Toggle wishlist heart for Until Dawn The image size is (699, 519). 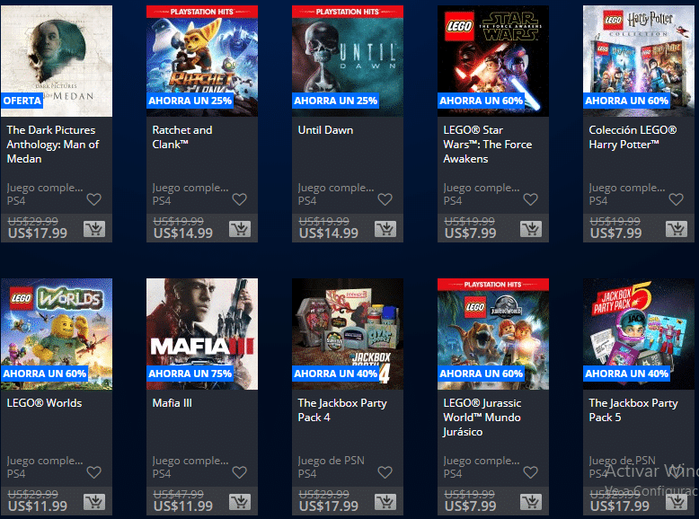(385, 199)
